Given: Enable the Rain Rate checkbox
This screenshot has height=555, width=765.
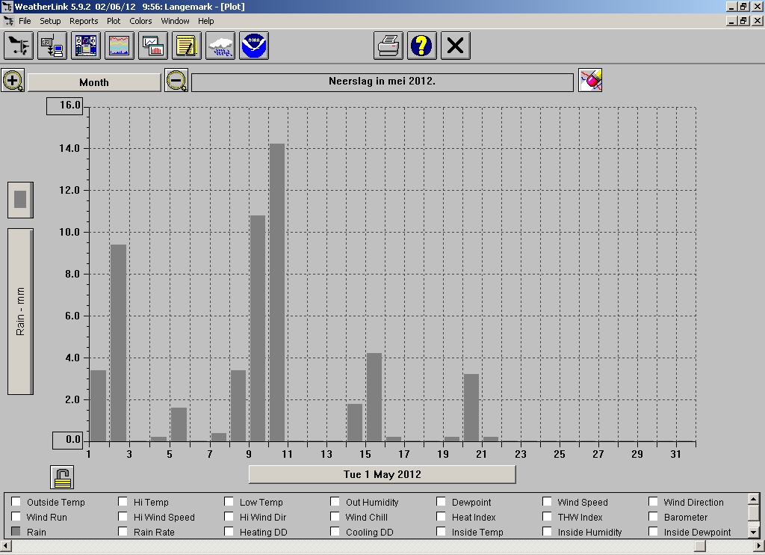Looking at the screenshot, I should [x=123, y=532].
